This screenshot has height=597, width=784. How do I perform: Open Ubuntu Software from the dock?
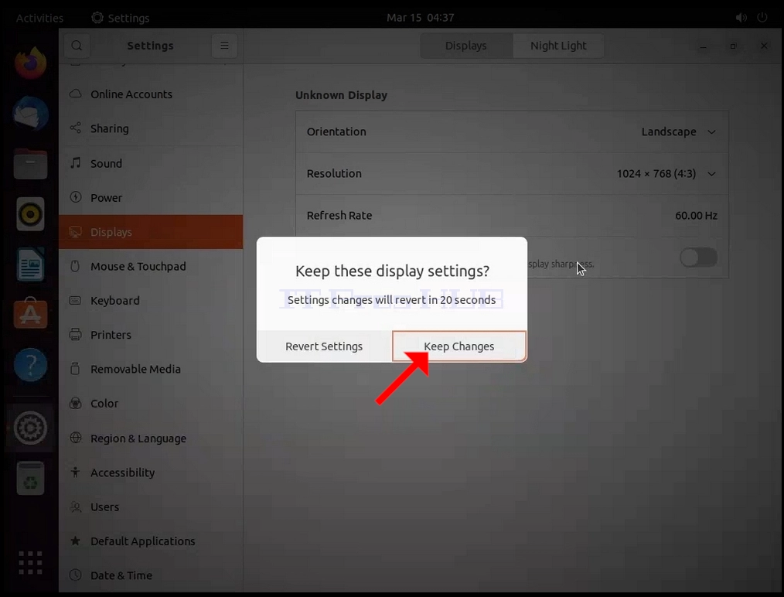pos(30,313)
